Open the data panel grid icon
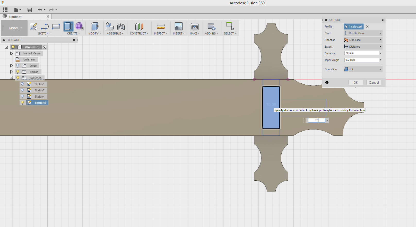 [5, 10]
